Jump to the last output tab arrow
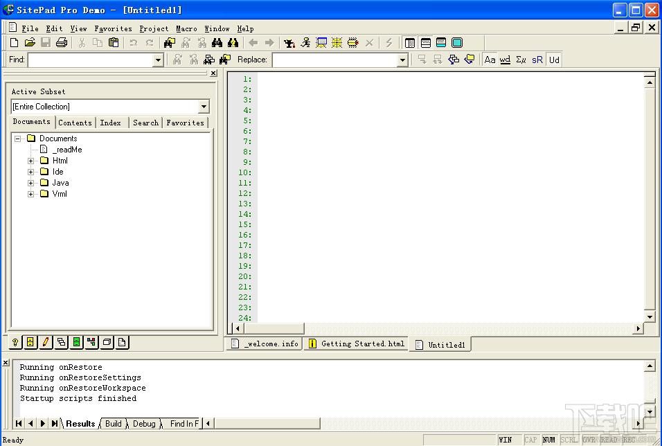 (55, 423)
